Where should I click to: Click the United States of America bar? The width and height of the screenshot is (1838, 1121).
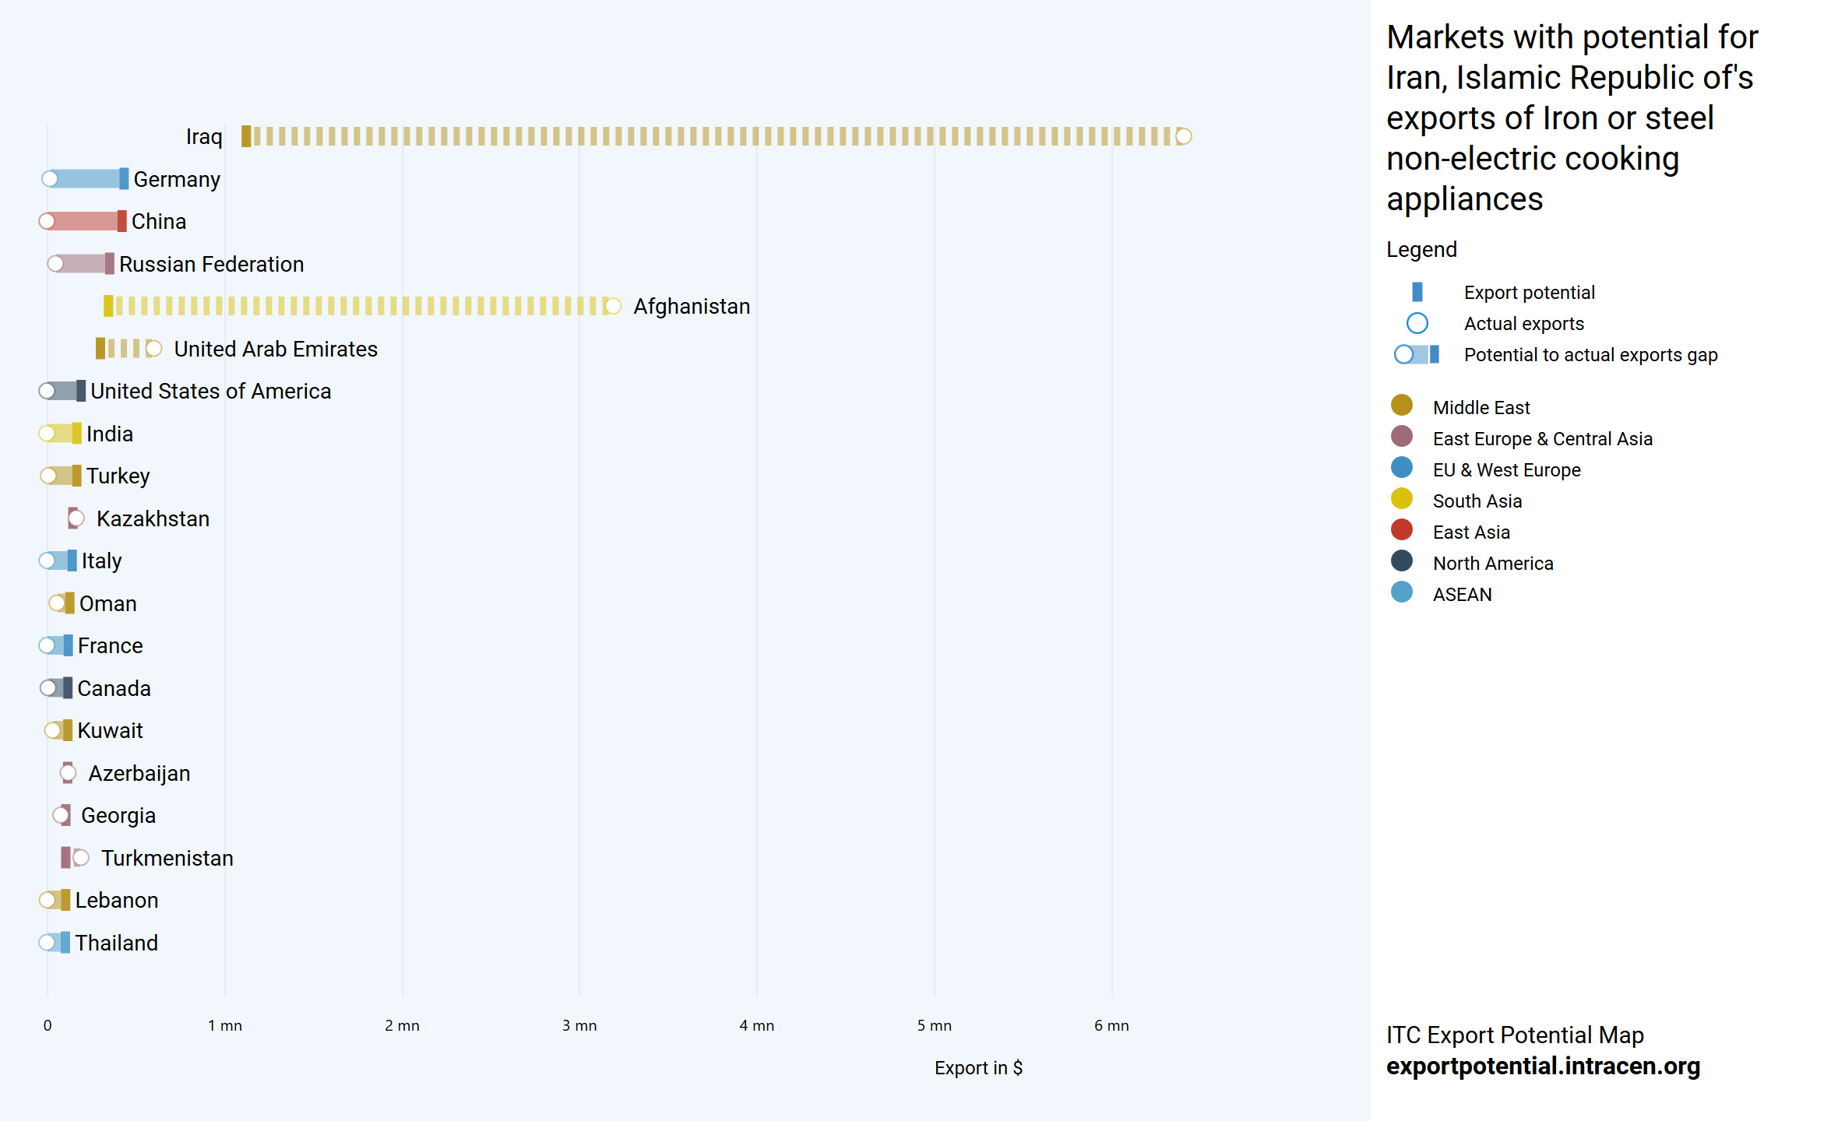click(66, 391)
